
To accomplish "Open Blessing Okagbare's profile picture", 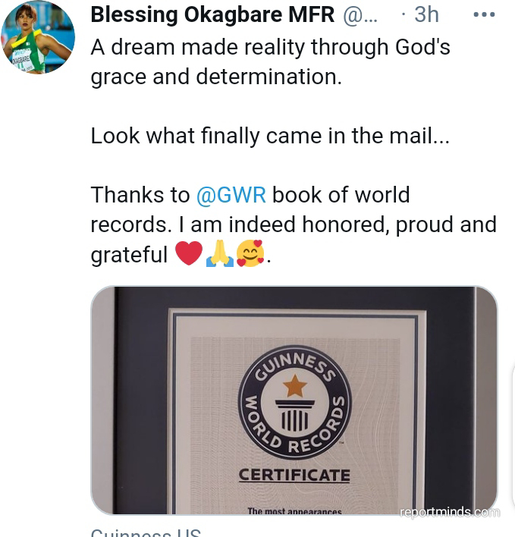I will pyautogui.click(x=38, y=36).
